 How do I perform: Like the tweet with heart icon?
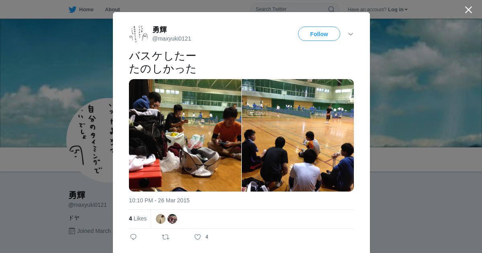tap(198, 237)
